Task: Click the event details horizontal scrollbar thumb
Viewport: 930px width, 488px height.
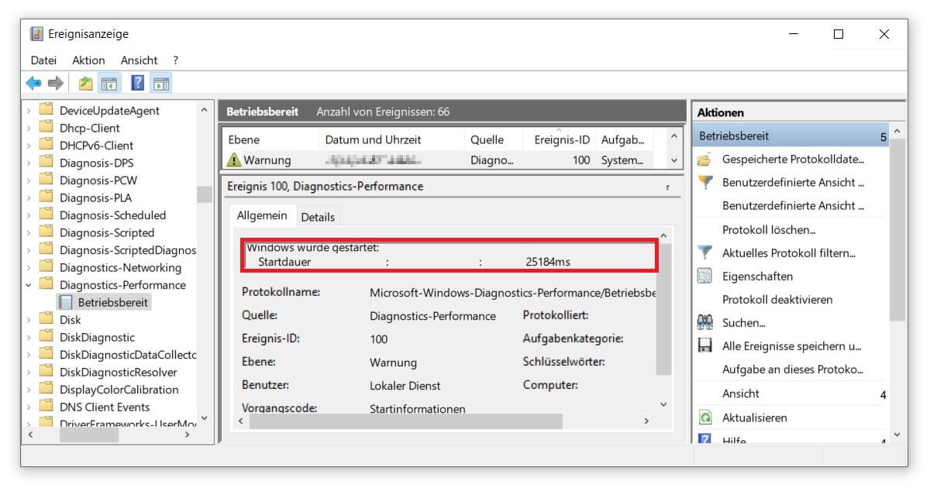Action: pyautogui.click(x=405, y=421)
